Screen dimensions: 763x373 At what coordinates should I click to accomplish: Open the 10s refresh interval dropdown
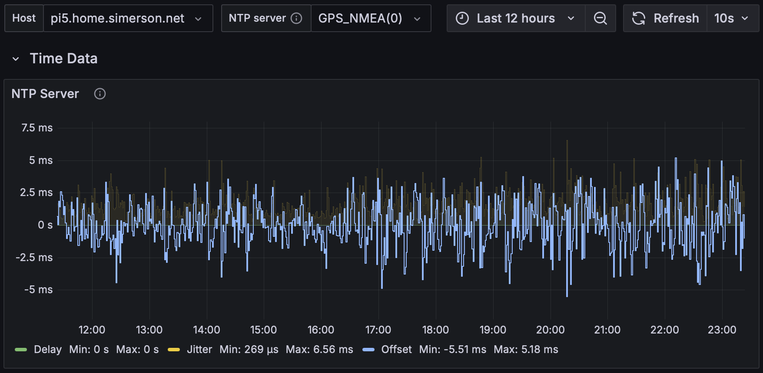pos(733,18)
